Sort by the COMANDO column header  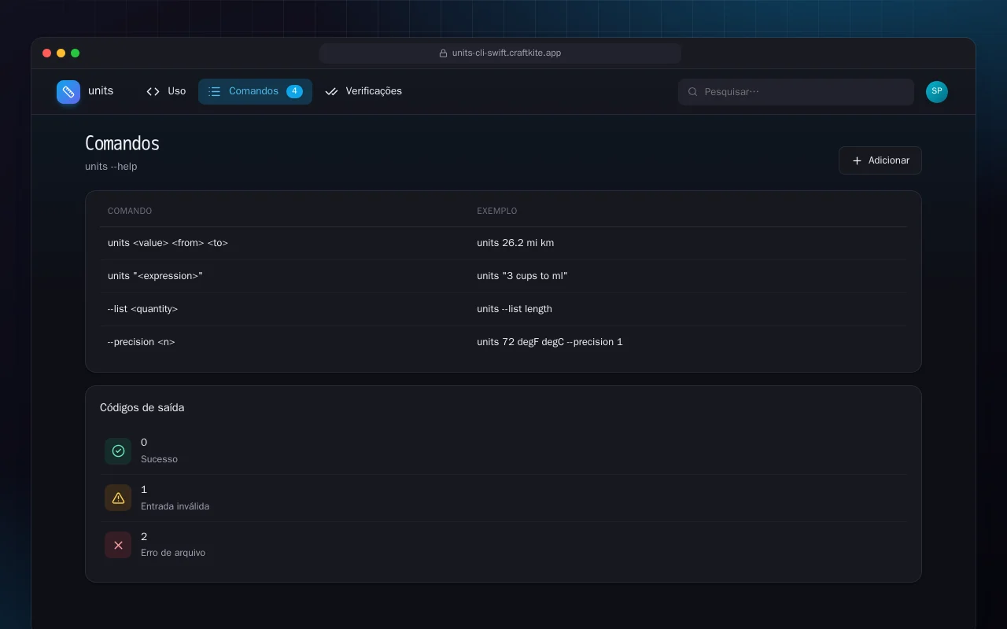tap(130, 212)
